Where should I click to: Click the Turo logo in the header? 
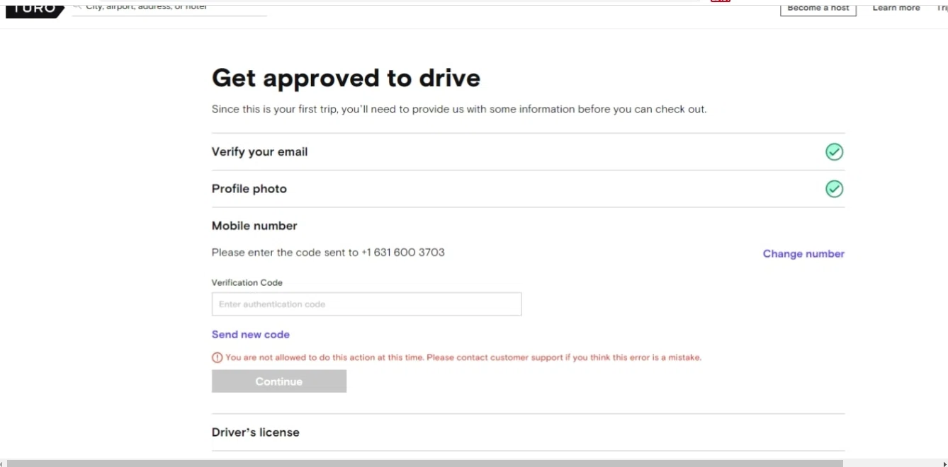(x=35, y=10)
